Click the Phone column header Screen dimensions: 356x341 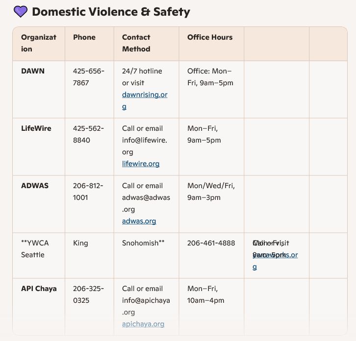[84, 37]
